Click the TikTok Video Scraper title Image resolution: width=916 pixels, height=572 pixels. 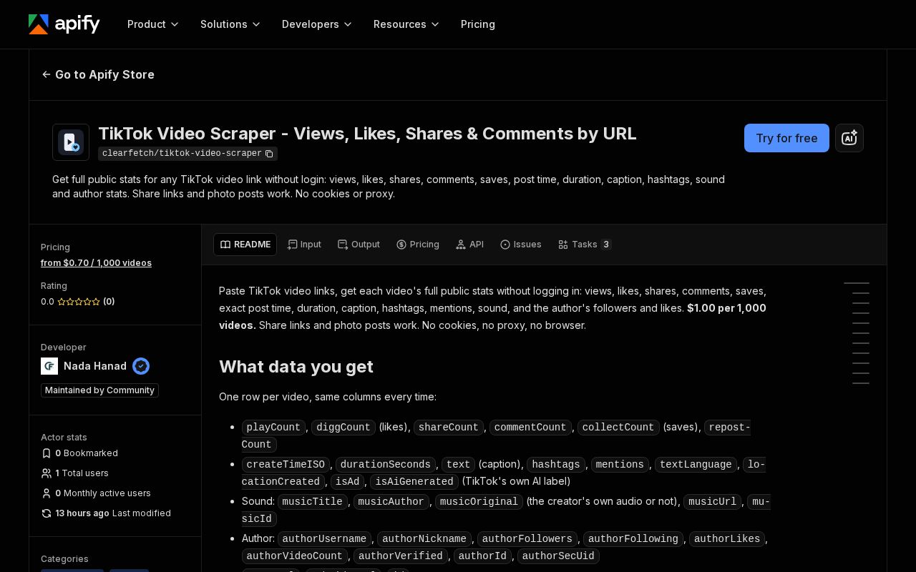tap(367, 134)
